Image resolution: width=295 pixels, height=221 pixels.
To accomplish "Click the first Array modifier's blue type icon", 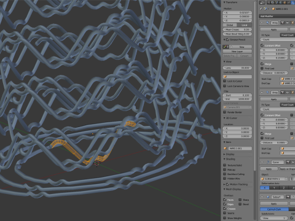I will (267, 23).
